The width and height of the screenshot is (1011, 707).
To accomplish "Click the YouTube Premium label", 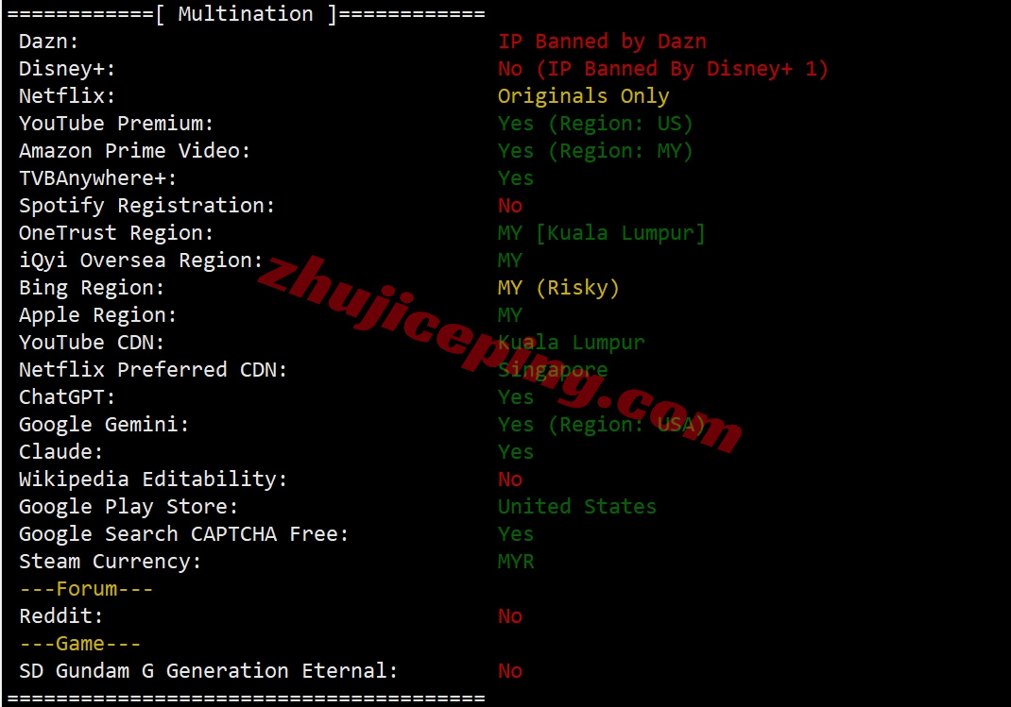I will click(116, 123).
